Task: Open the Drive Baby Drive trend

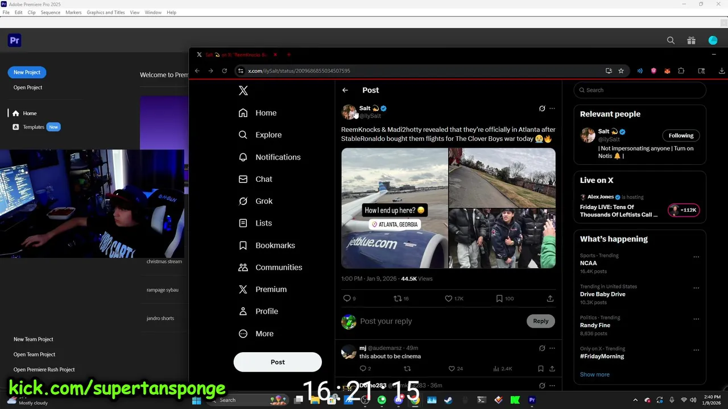Action: coord(602,294)
